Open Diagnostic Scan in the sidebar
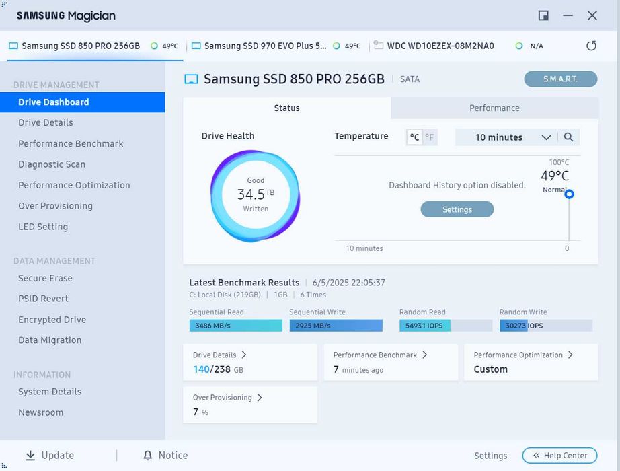Screen dimensions: 620x471 pyautogui.click(x=52, y=164)
